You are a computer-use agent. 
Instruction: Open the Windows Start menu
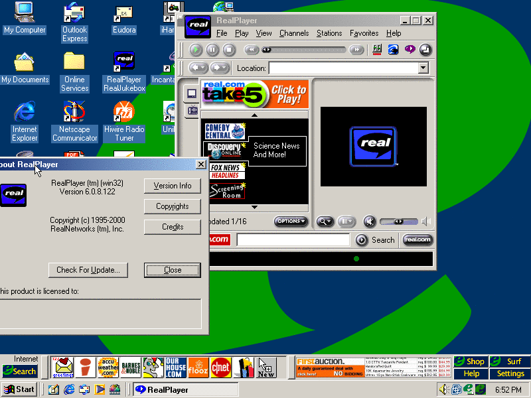19,390
